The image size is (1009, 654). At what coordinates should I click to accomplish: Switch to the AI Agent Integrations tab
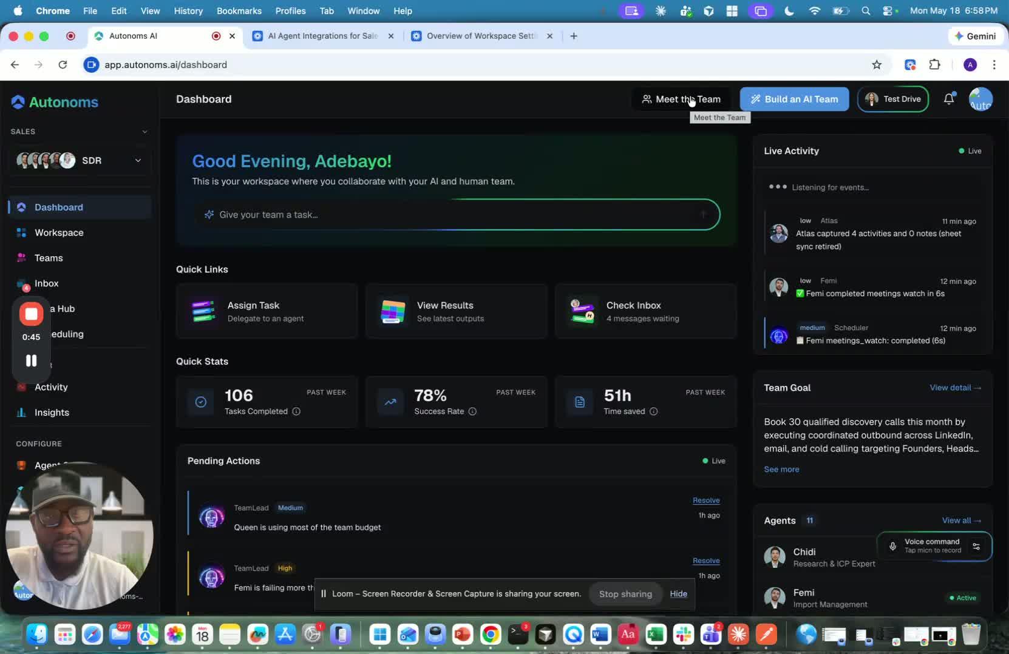click(323, 36)
